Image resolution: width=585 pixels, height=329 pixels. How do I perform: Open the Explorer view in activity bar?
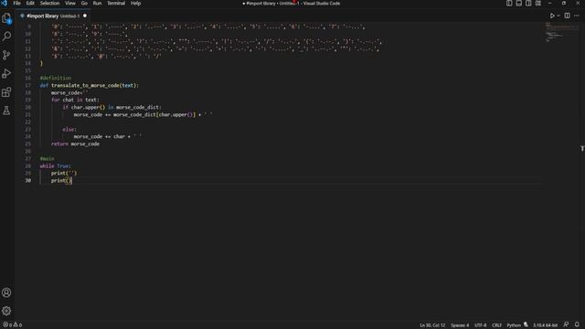click(6, 18)
